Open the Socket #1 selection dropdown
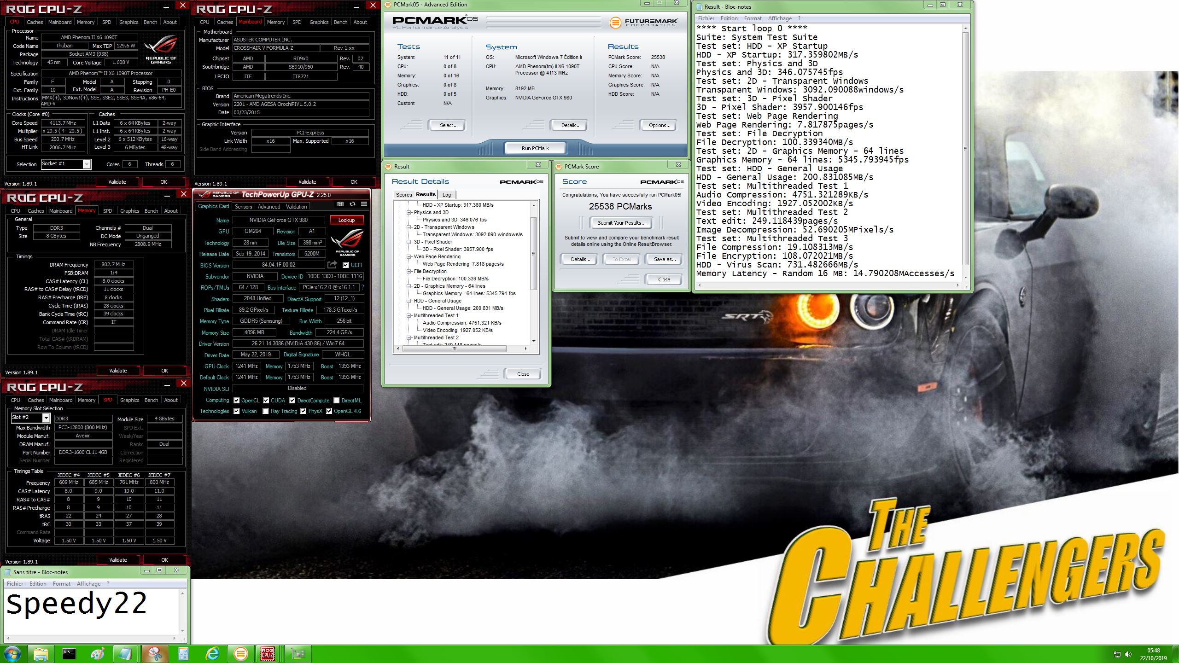This screenshot has width=1179, height=663. click(86, 164)
